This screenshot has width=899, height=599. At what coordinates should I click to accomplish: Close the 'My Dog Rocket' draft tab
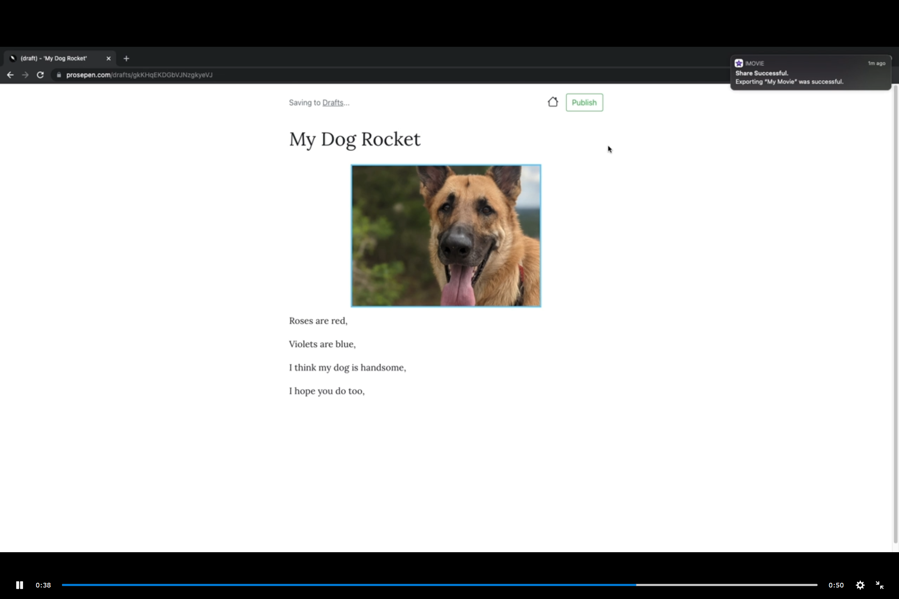[x=108, y=58]
